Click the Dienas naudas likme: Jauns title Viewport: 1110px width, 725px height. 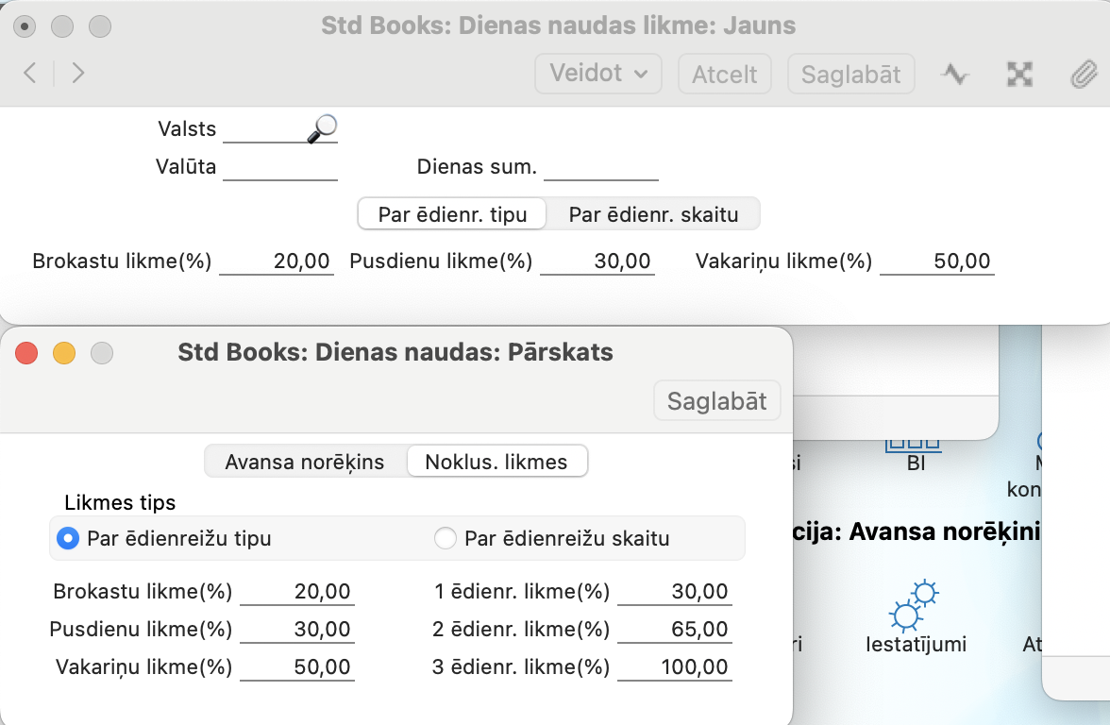[559, 25]
